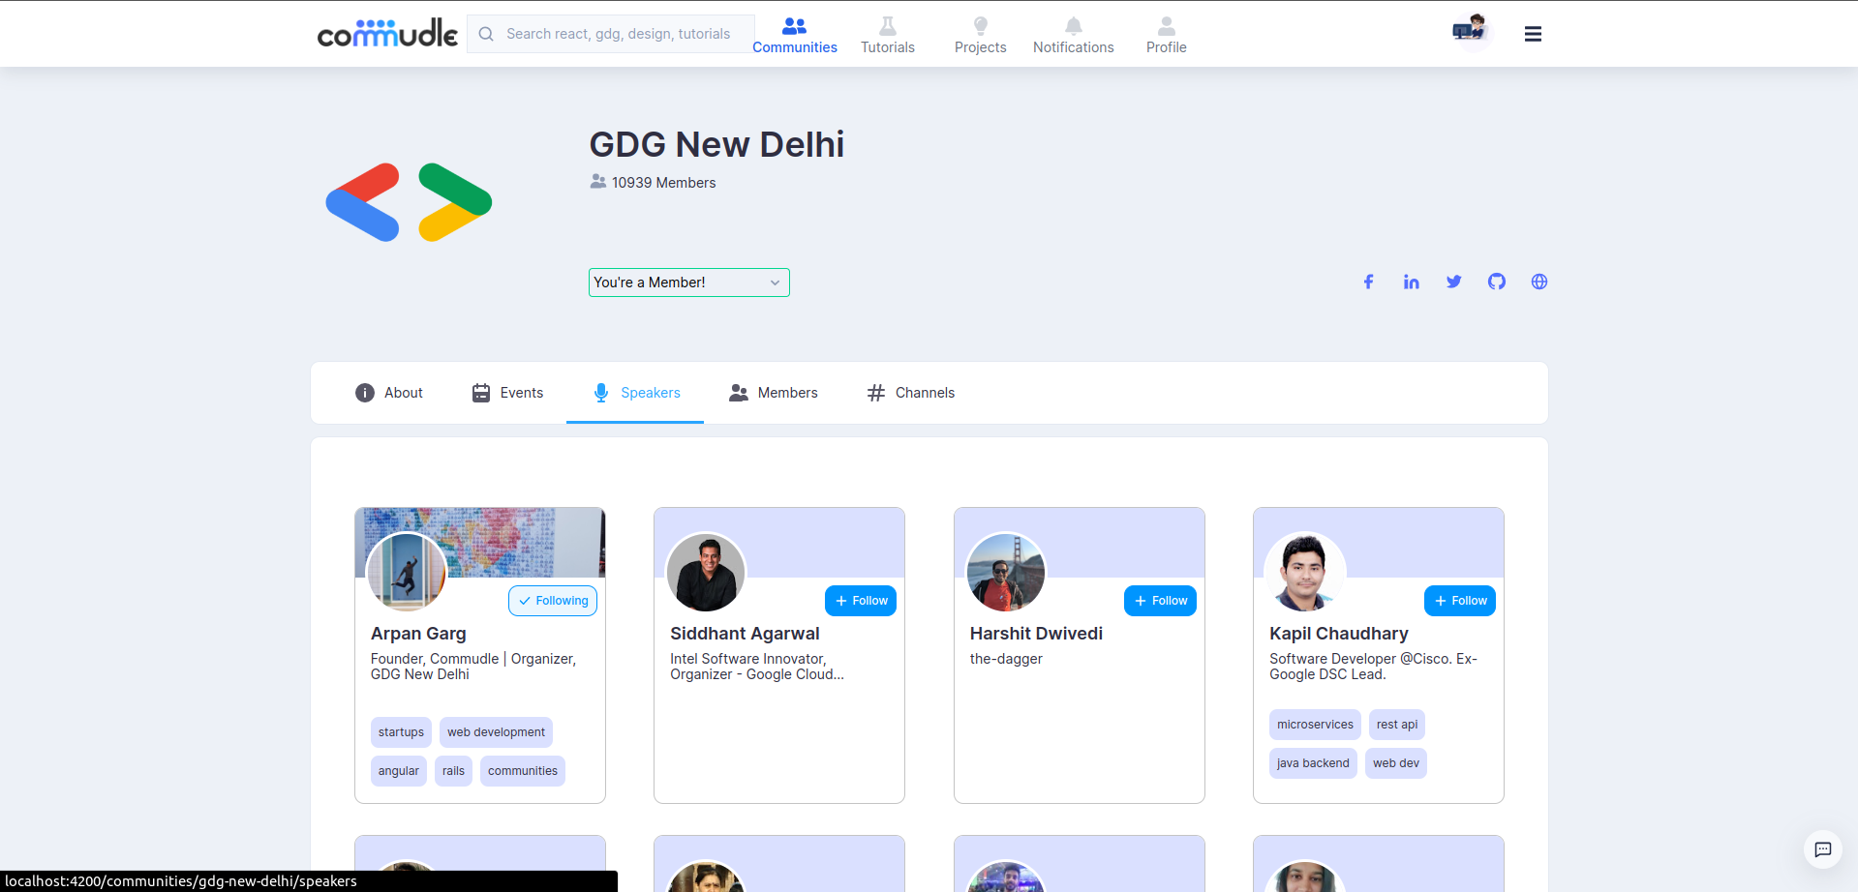The height and width of the screenshot is (892, 1858).
Task: Expand the You're a Member! dropdown
Action: point(689,282)
